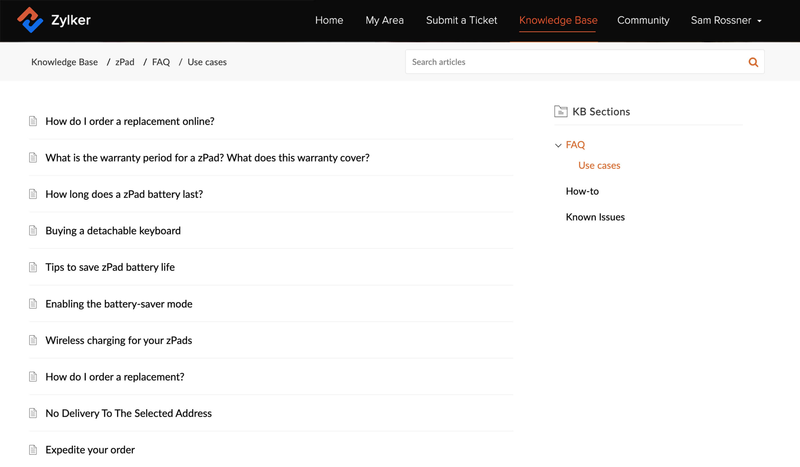Click the 'zPad' breadcrumb item
Image resolution: width=800 pixels, height=467 pixels.
pos(125,62)
